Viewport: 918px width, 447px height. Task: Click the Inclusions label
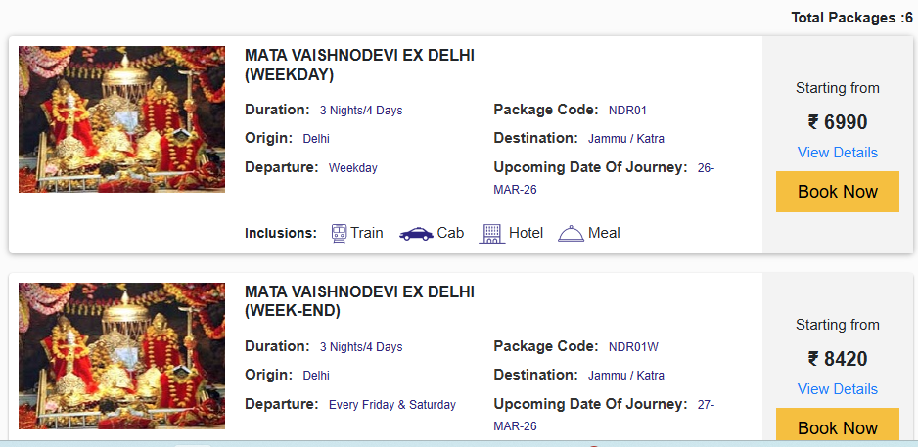pyautogui.click(x=281, y=233)
